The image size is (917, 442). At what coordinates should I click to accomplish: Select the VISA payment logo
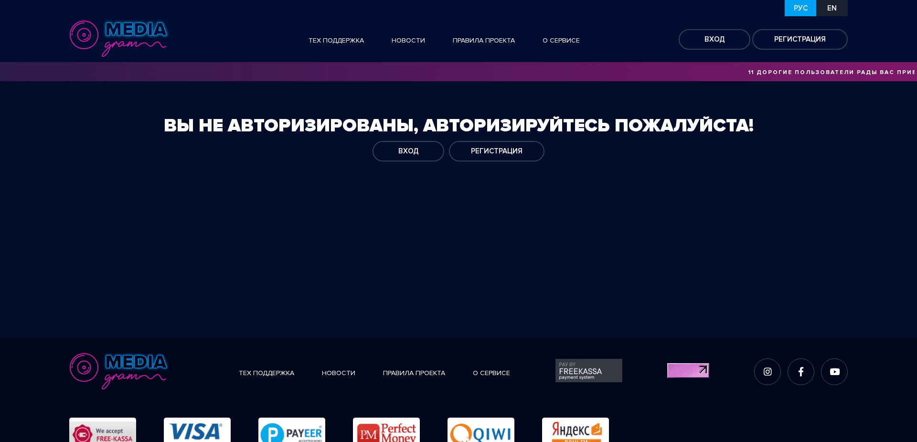pos(197,431)
